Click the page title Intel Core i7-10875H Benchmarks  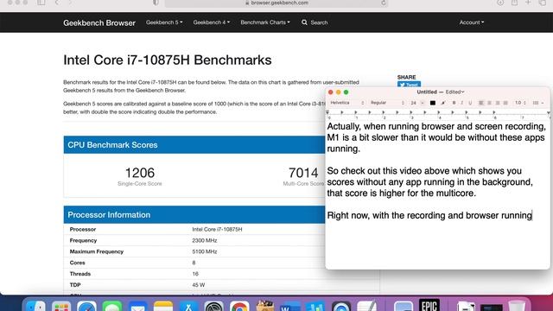click(x=168, y=60)
